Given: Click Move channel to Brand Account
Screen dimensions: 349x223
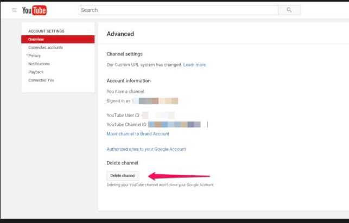Looking at the screenshot, I should (x=138, y=134).
